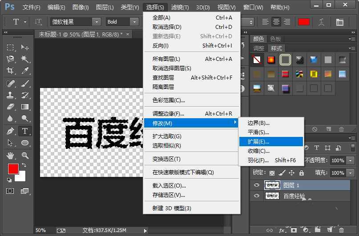The width and height of the screenshot is (359, 236).
Task: Click 色彩范围(C)... menu entry
Action: tap(169, 100)
